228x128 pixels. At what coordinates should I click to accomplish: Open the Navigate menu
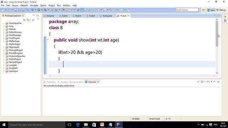[34, 6]
